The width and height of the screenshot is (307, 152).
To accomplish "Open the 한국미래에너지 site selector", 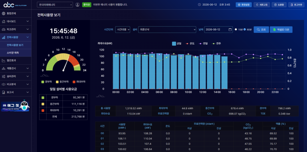I will (x=55, y=5).
